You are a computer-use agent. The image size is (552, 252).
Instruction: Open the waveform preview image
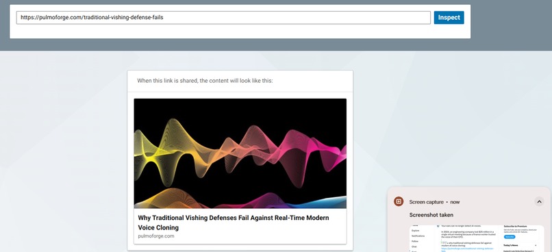(240, 153)
